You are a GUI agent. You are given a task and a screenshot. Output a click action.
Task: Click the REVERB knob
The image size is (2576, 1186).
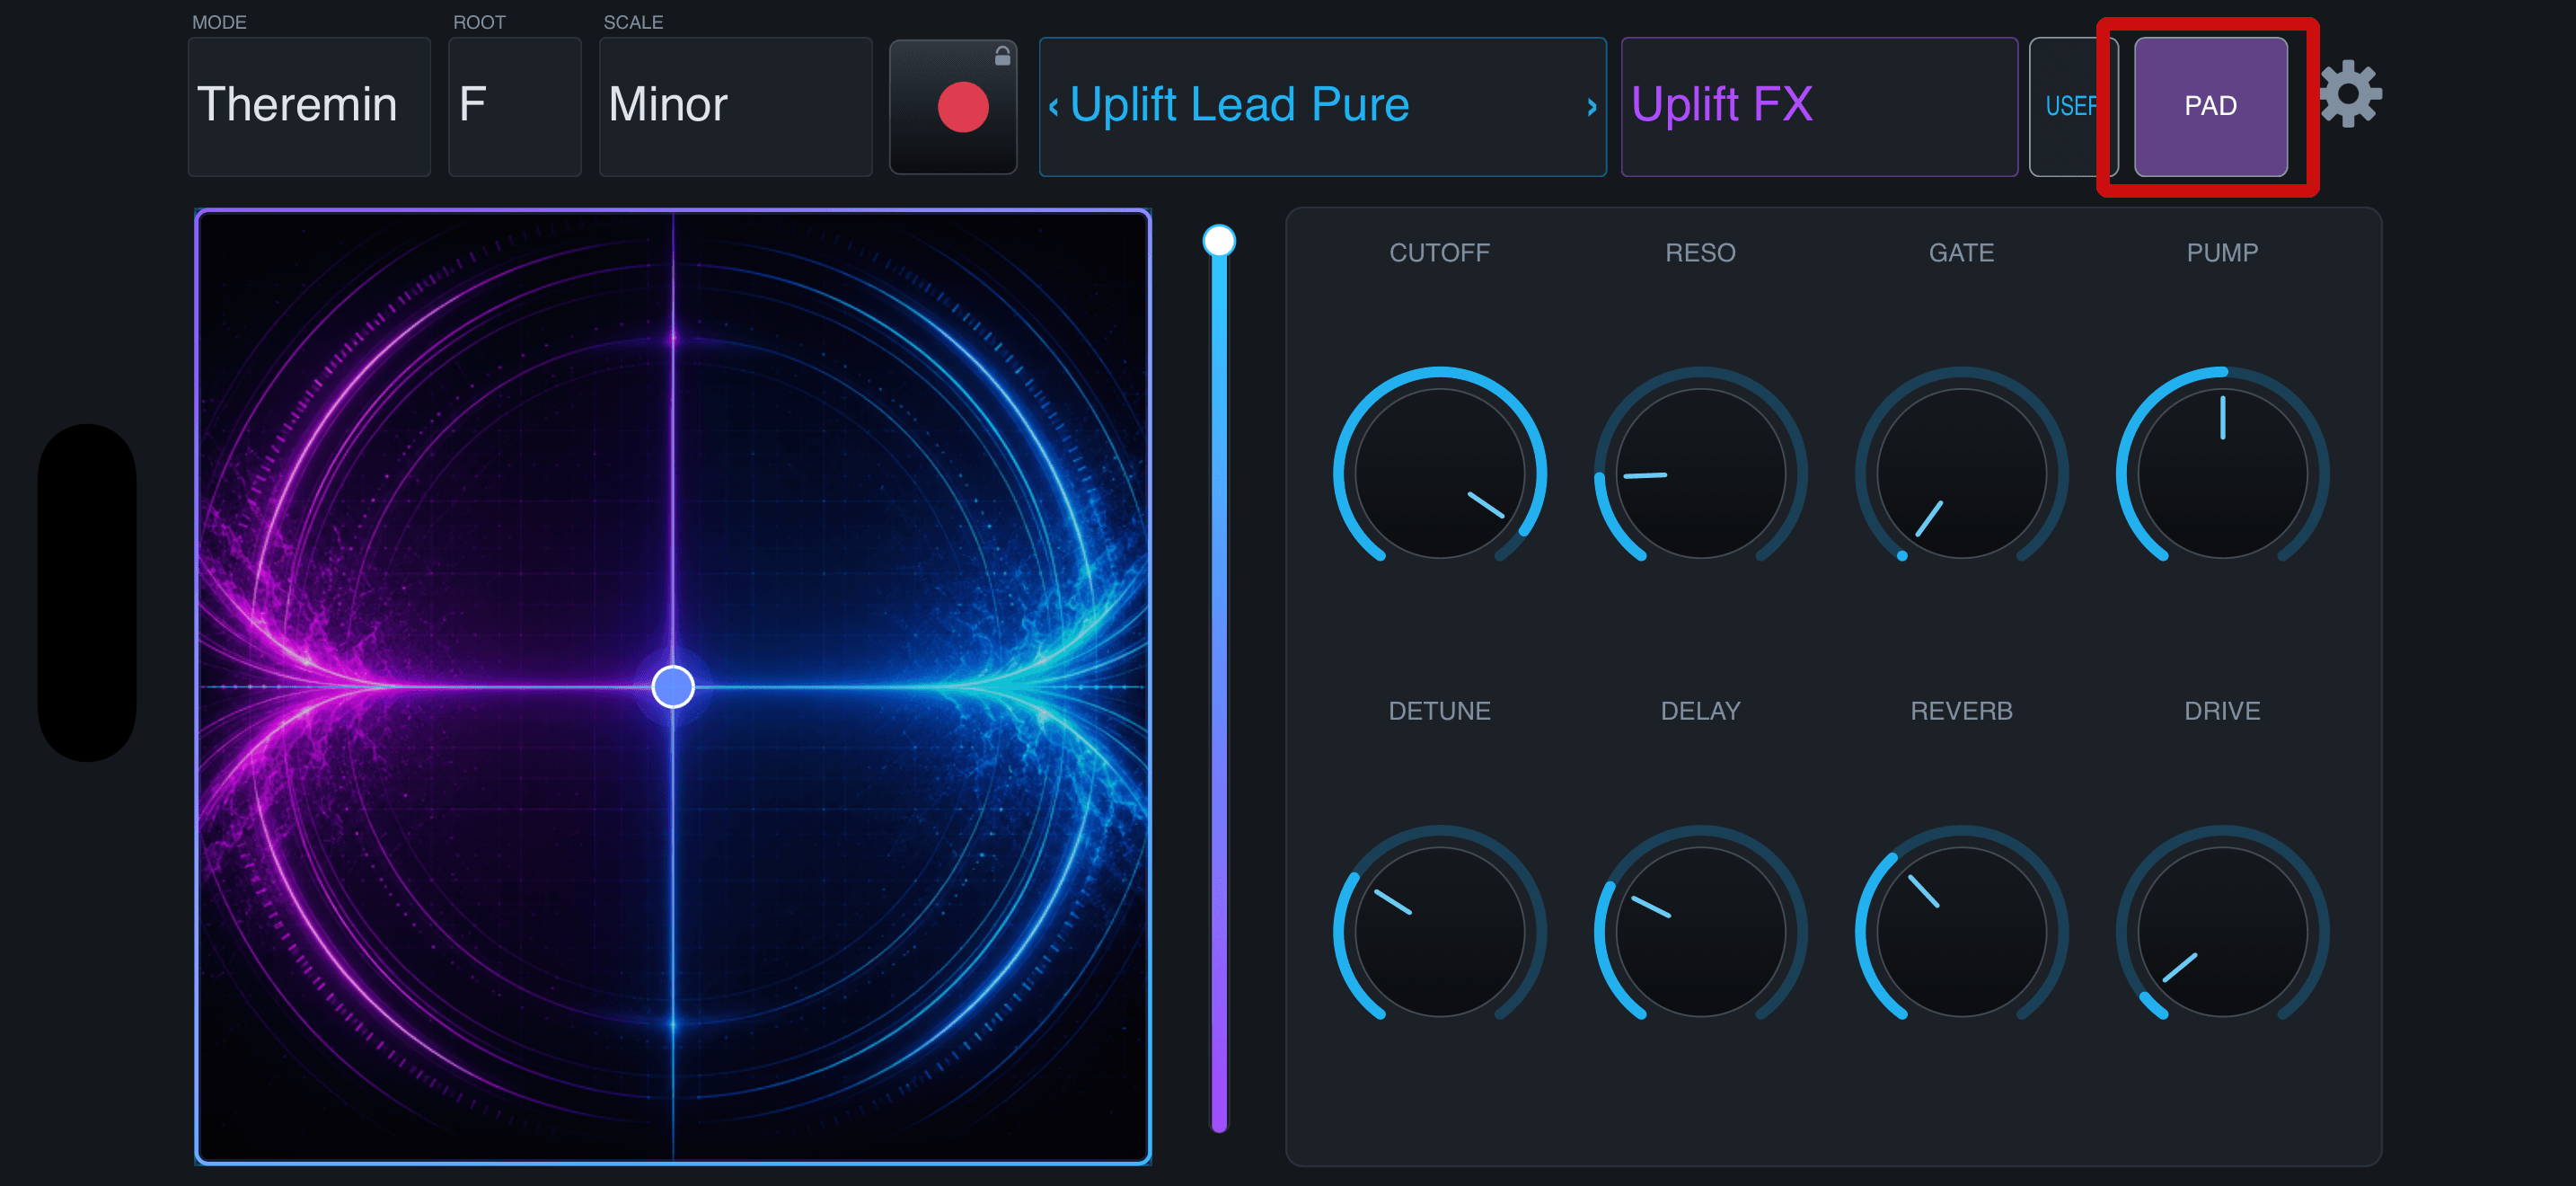[x=1961, y=931]
